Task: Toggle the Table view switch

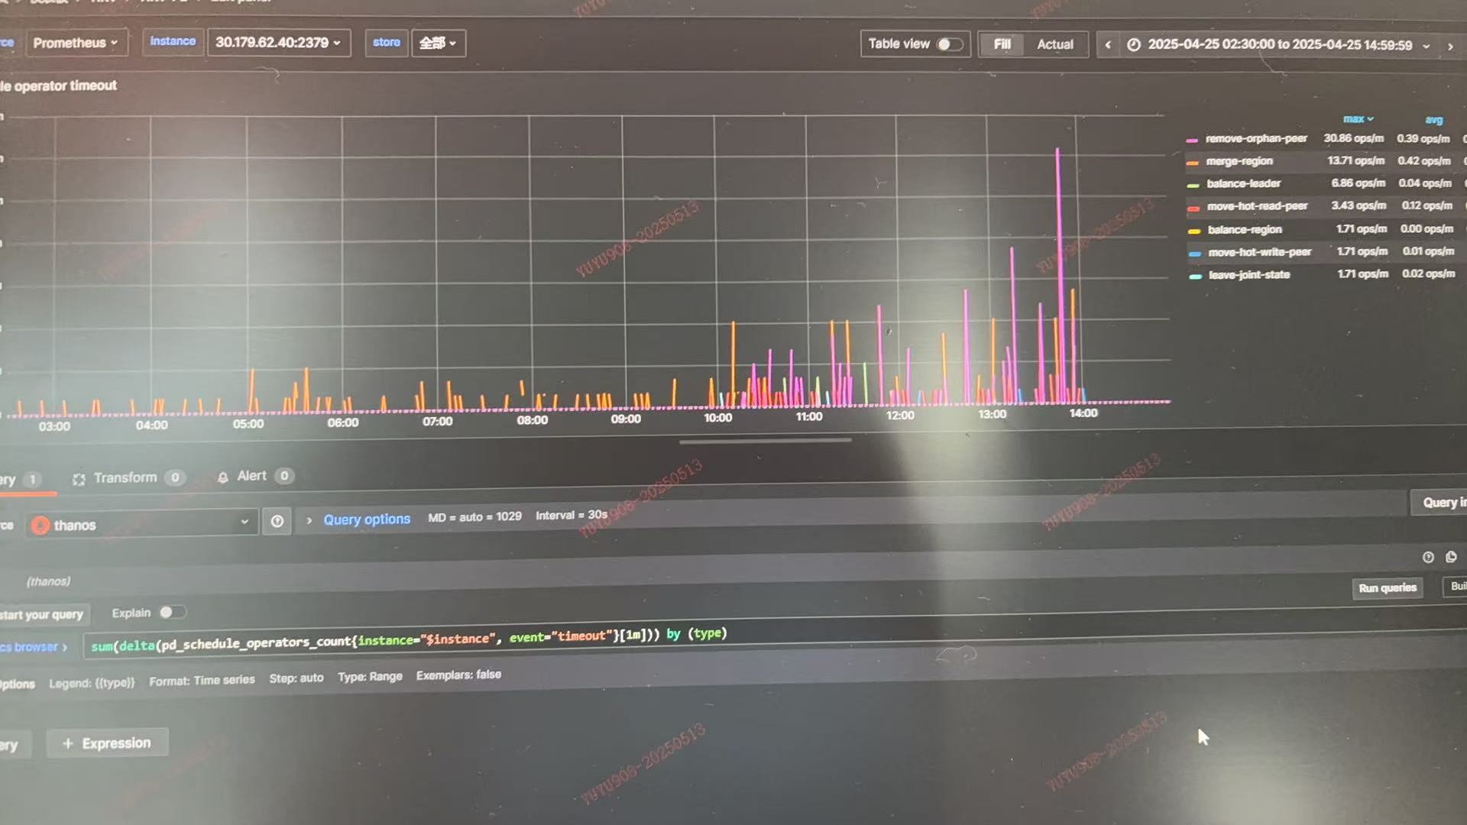Action: [x=948, y=44]
